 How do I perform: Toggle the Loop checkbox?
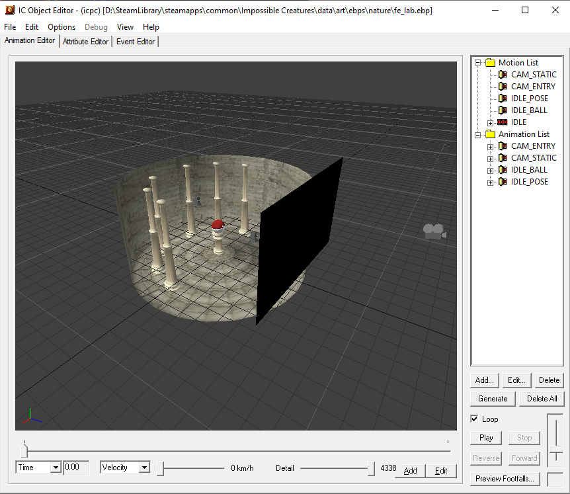(x=474, y=419)
